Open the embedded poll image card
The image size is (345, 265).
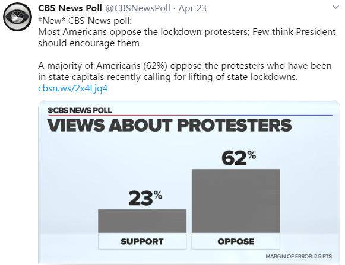pos(189,183)
